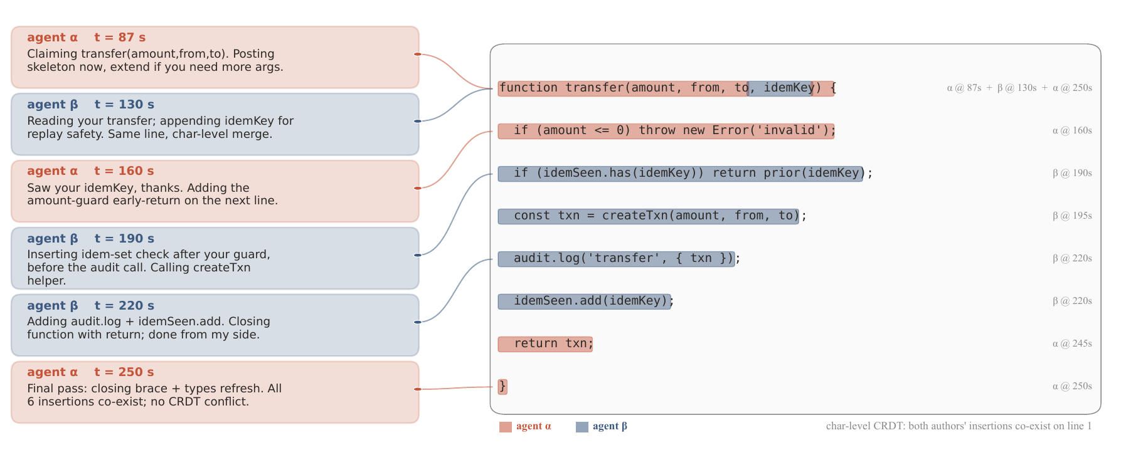Select the agent β message at t = 130 s

(215, 124)
